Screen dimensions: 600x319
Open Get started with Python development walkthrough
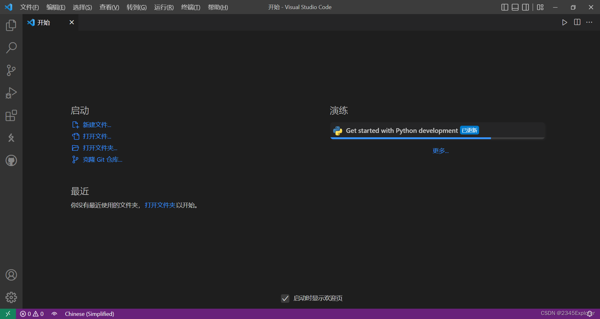coord(437,131)
